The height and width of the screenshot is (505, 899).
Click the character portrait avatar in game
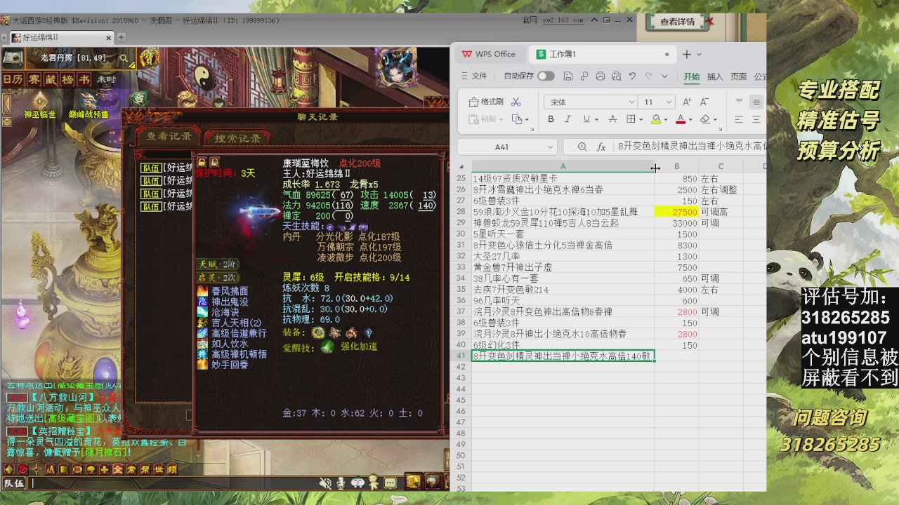(x=396, y=67)
